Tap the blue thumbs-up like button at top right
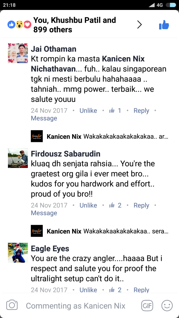This screenshot has height=318, width=179. (x=164, y=25)
